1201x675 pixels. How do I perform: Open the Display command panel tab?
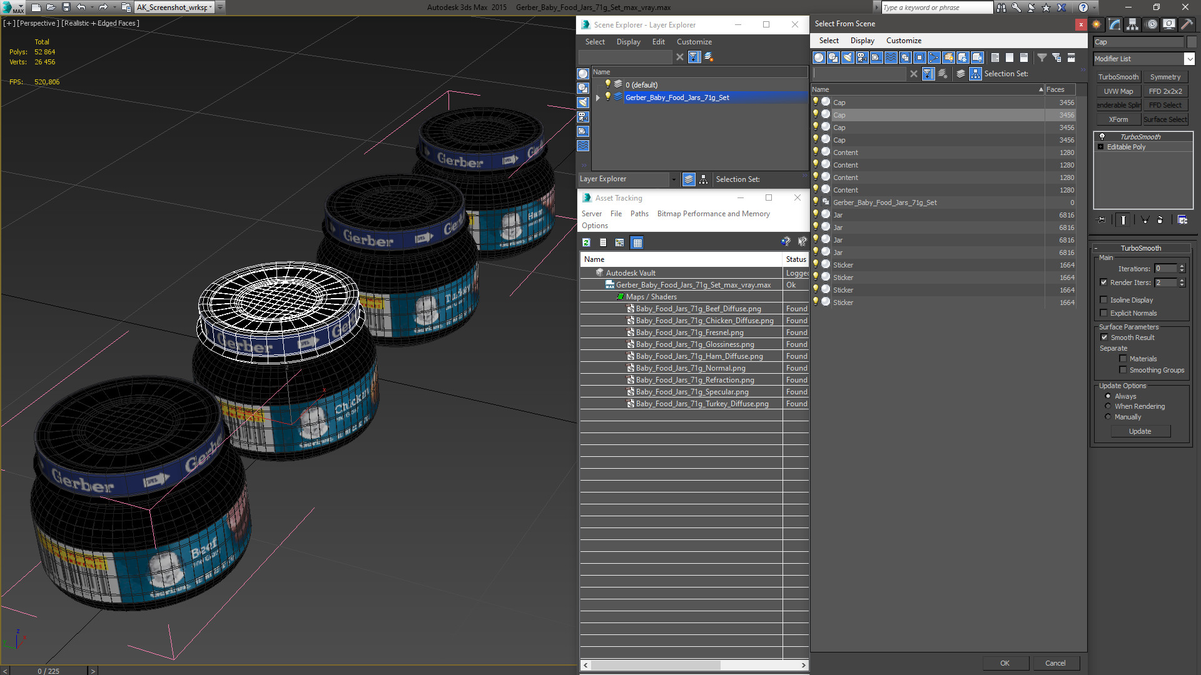click(1168, 24)
